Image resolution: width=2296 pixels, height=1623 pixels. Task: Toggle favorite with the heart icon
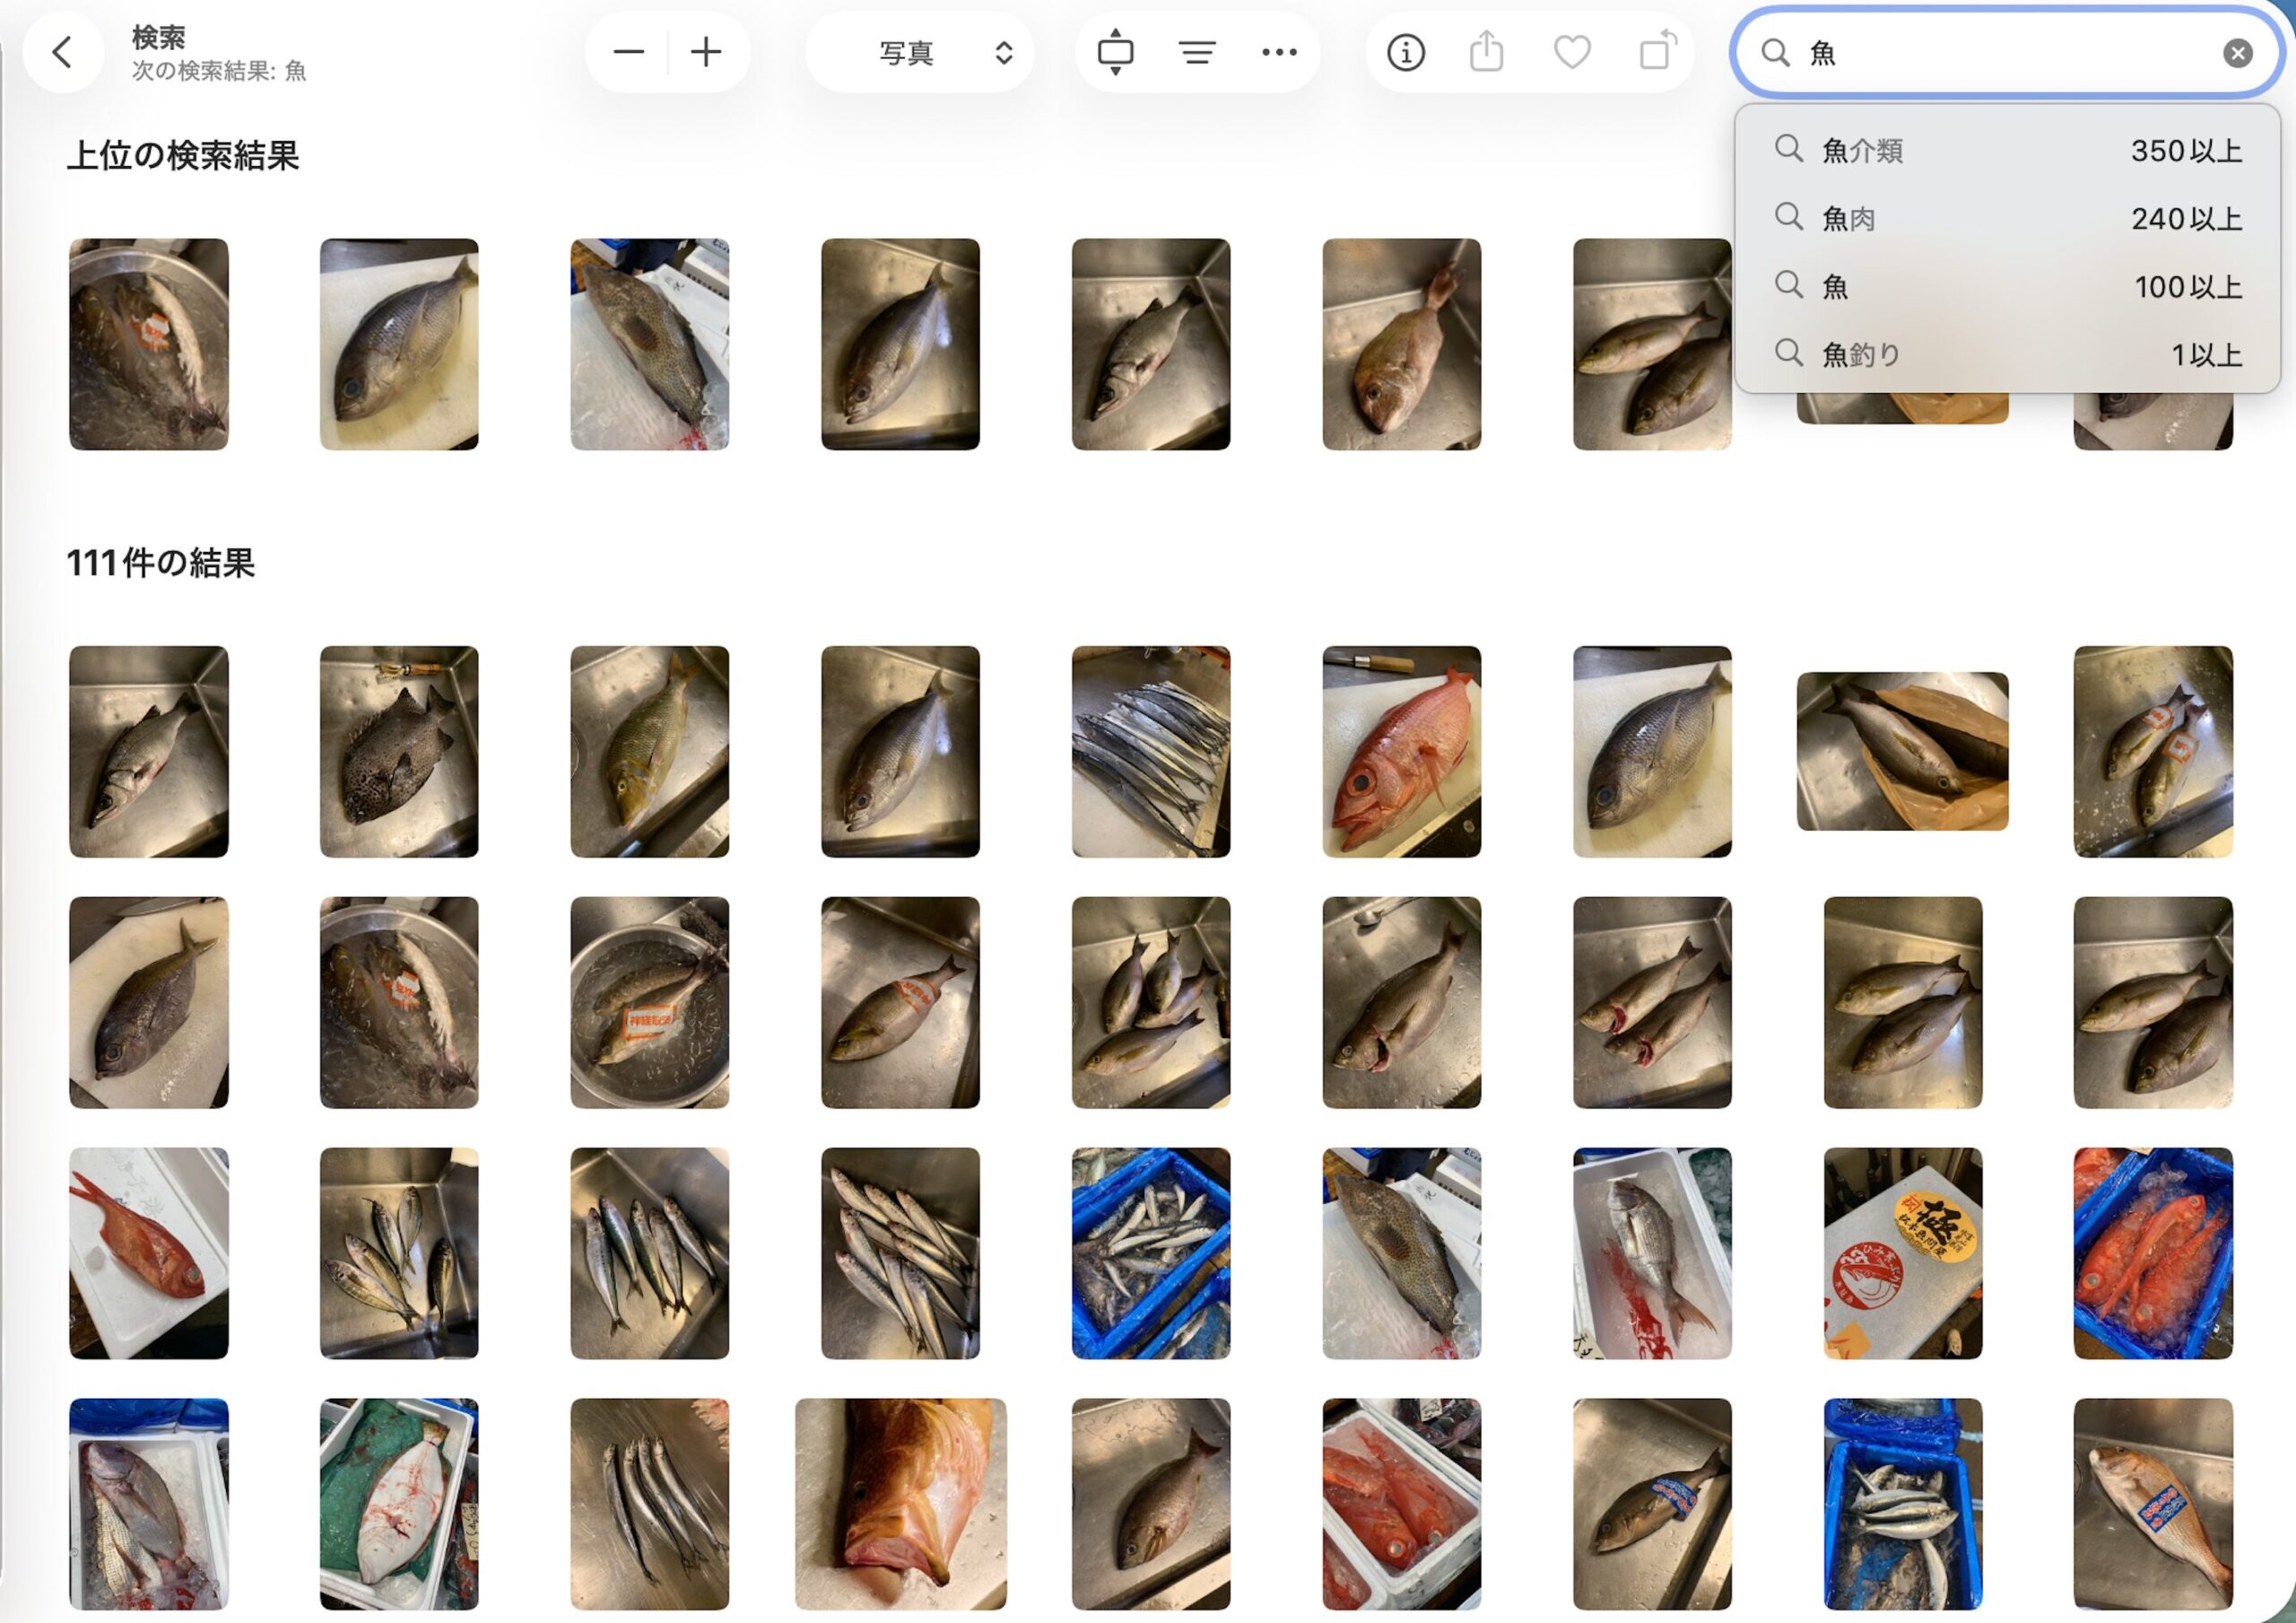click(1572, 52)
